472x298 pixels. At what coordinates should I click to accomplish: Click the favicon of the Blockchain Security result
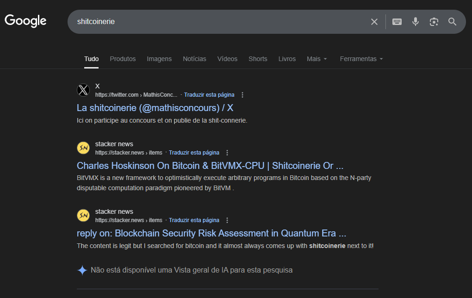click(x=83, y=216)
